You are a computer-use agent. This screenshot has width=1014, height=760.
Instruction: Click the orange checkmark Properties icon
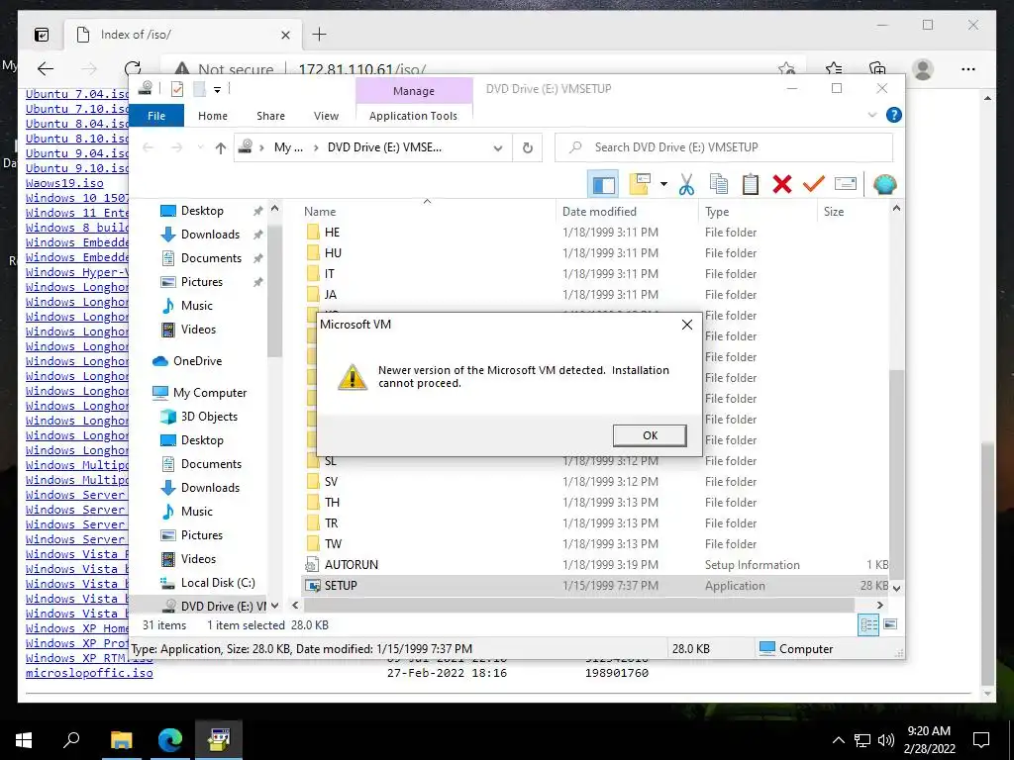[x=813, y=184]
